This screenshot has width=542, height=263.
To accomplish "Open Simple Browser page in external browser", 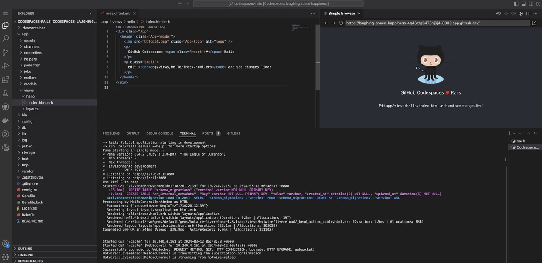I will pos(534,23).
